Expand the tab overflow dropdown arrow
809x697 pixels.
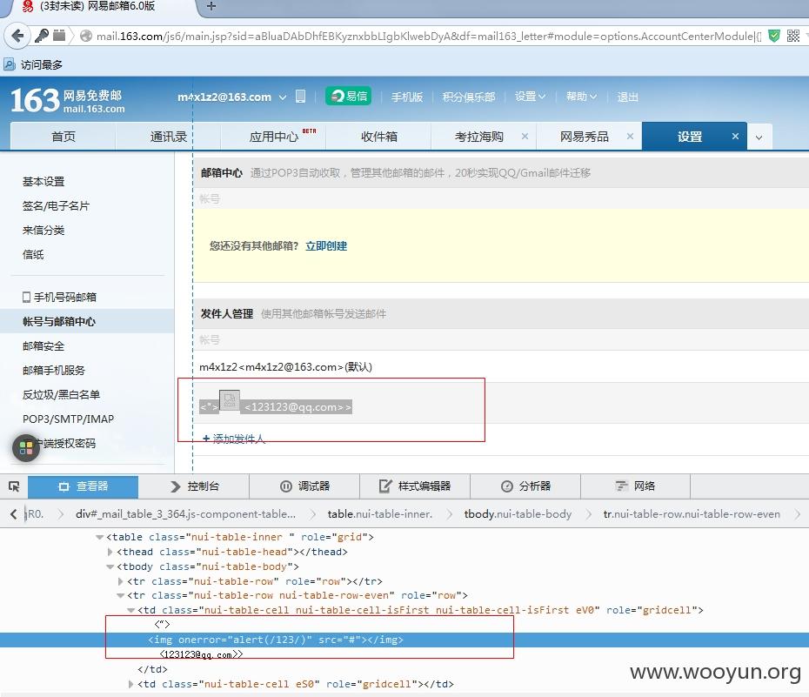pyautogui.click(x=759, y=137)
